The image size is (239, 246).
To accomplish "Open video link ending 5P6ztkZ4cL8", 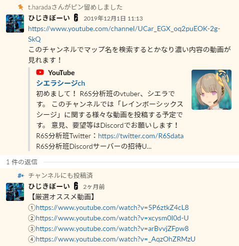I will [112, 207].
